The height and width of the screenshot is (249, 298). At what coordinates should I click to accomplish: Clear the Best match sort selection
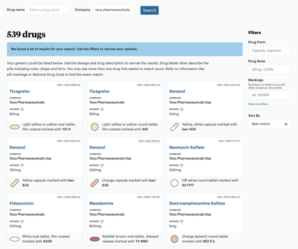(286, 124)
